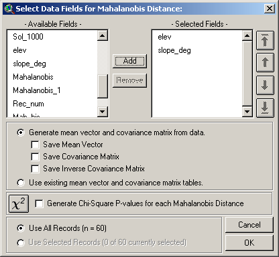Enable Generate Chi-Square P-values checkbox
Image resolution: width=279 pixels, height=257 pixels.
39,203
